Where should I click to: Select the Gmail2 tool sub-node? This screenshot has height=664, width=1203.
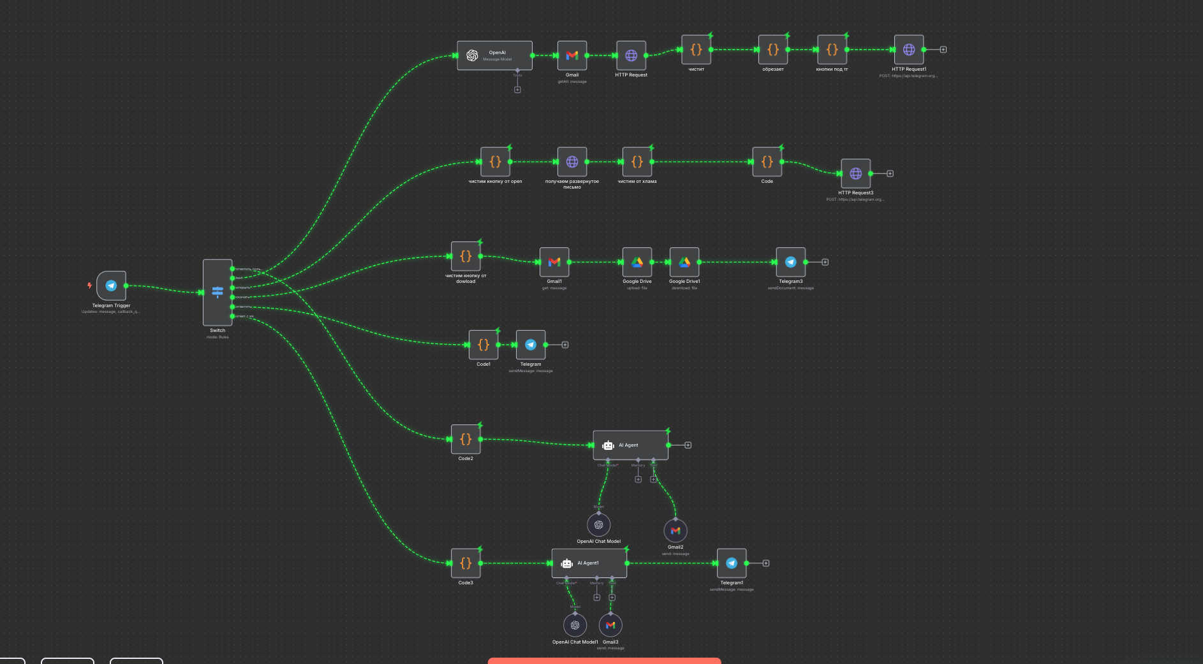675,530
